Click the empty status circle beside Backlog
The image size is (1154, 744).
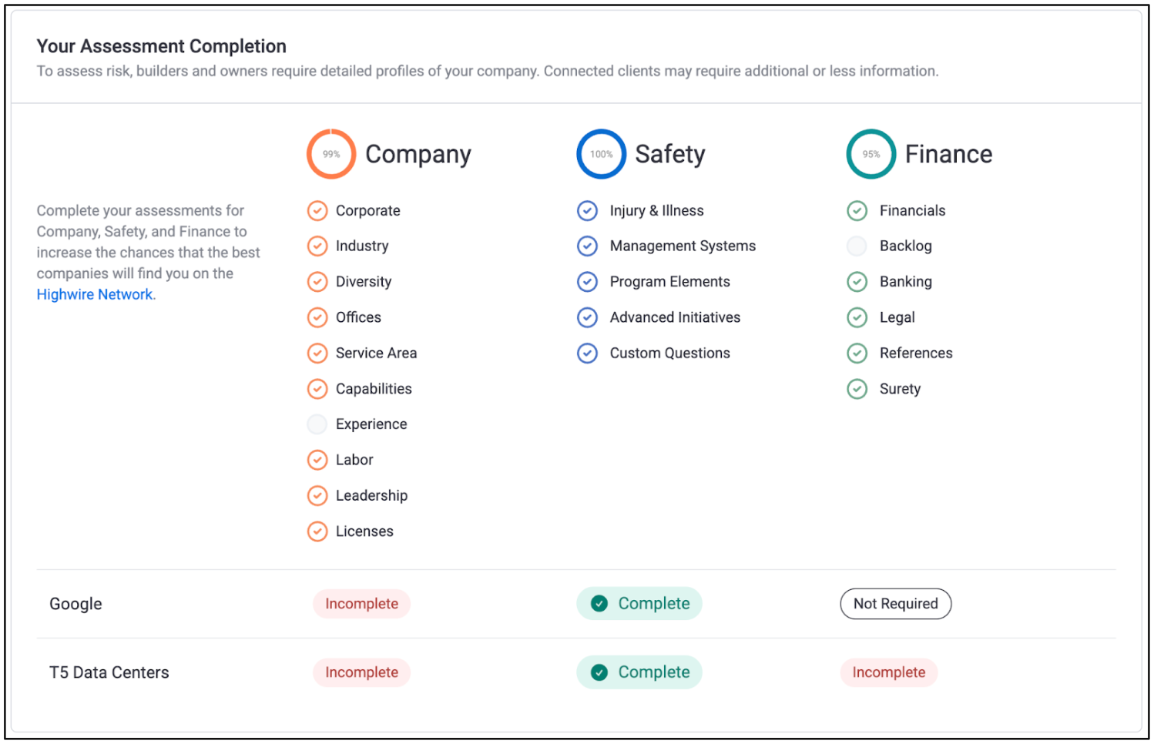857,246
